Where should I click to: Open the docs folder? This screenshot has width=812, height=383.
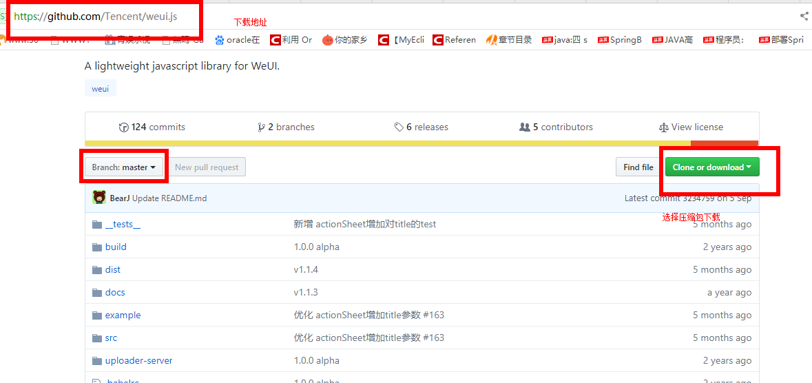115,293
